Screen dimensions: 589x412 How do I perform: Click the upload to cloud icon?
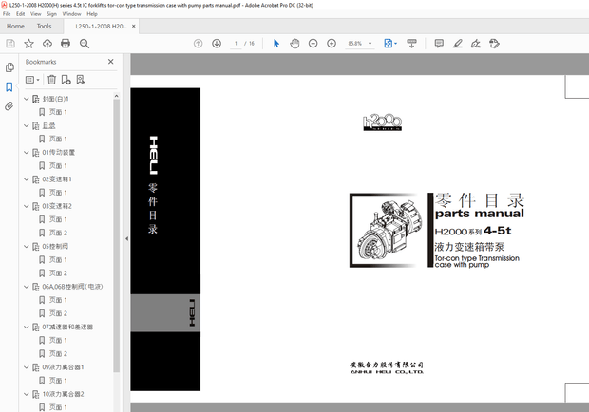pos(47,44)
